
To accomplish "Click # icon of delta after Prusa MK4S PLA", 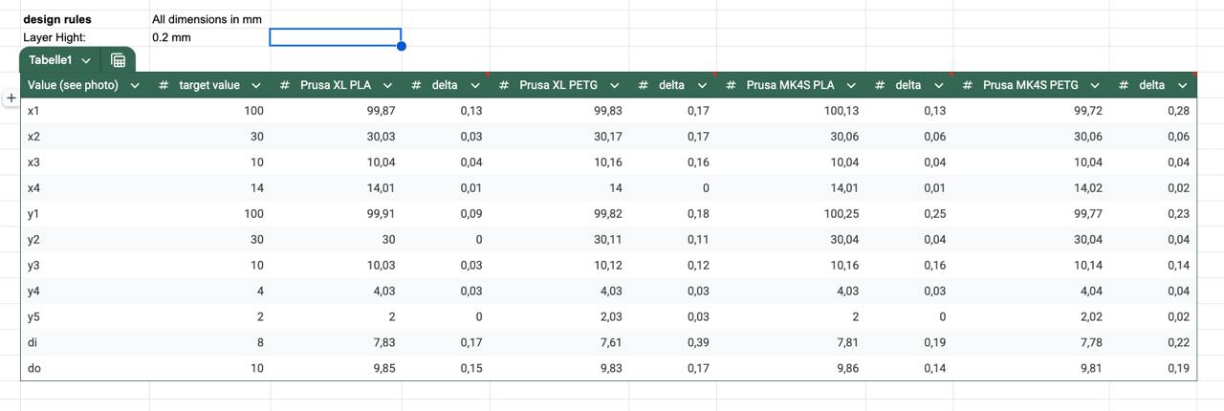I will [x=880, y=85].
